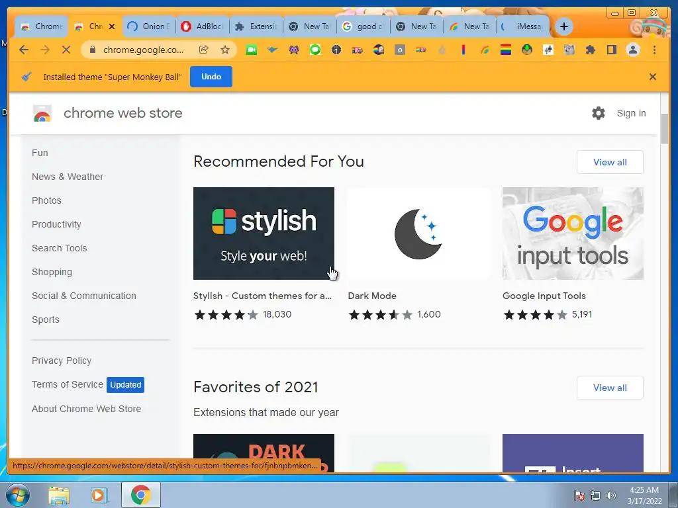Open the Privacy Policy link
This screenshot has width=678, height=508.
coord(62,360)
